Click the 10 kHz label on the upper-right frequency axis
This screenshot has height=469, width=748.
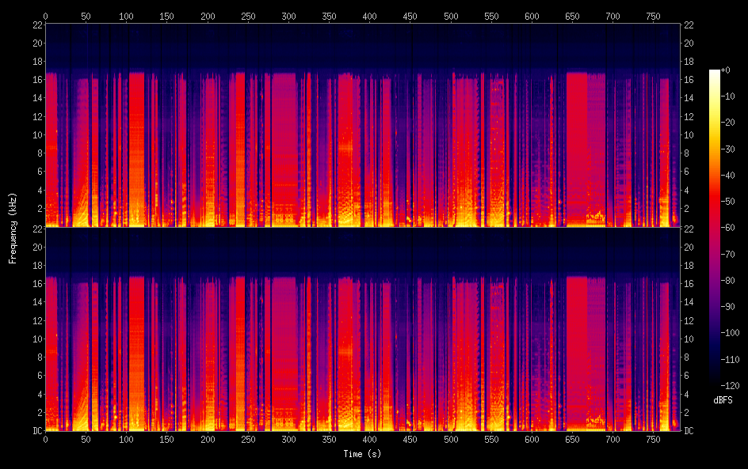(x=689, y=134)
